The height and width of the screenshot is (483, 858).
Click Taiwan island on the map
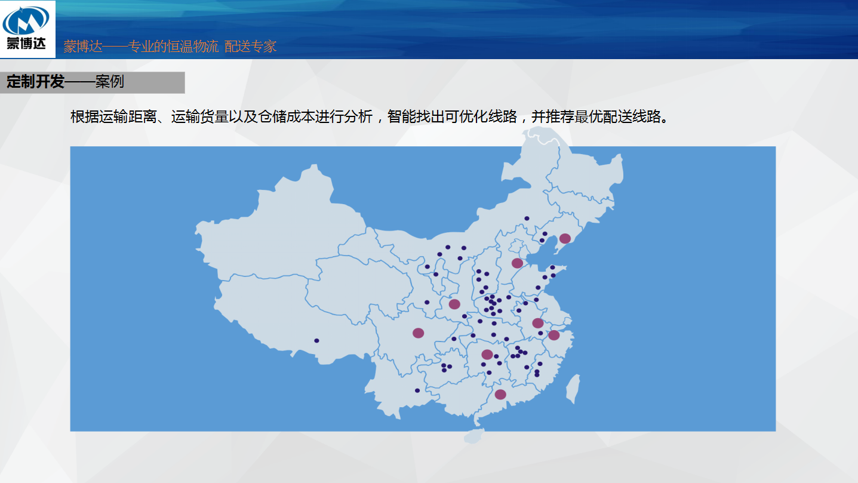pyautogui.click(x=572, y=388)
